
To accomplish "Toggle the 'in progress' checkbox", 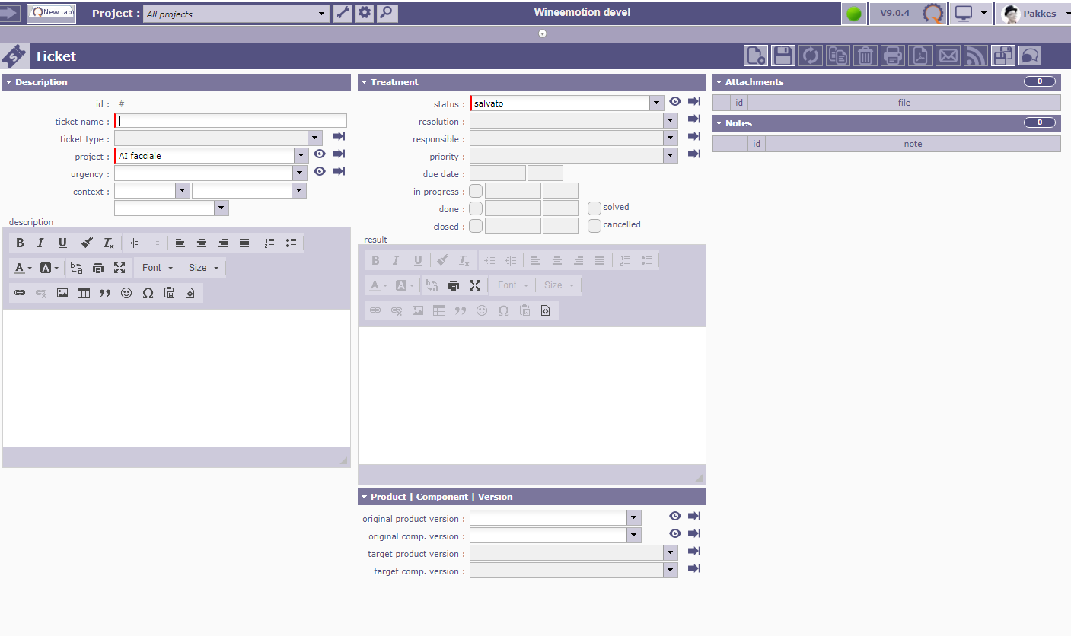I will [476, 191].
